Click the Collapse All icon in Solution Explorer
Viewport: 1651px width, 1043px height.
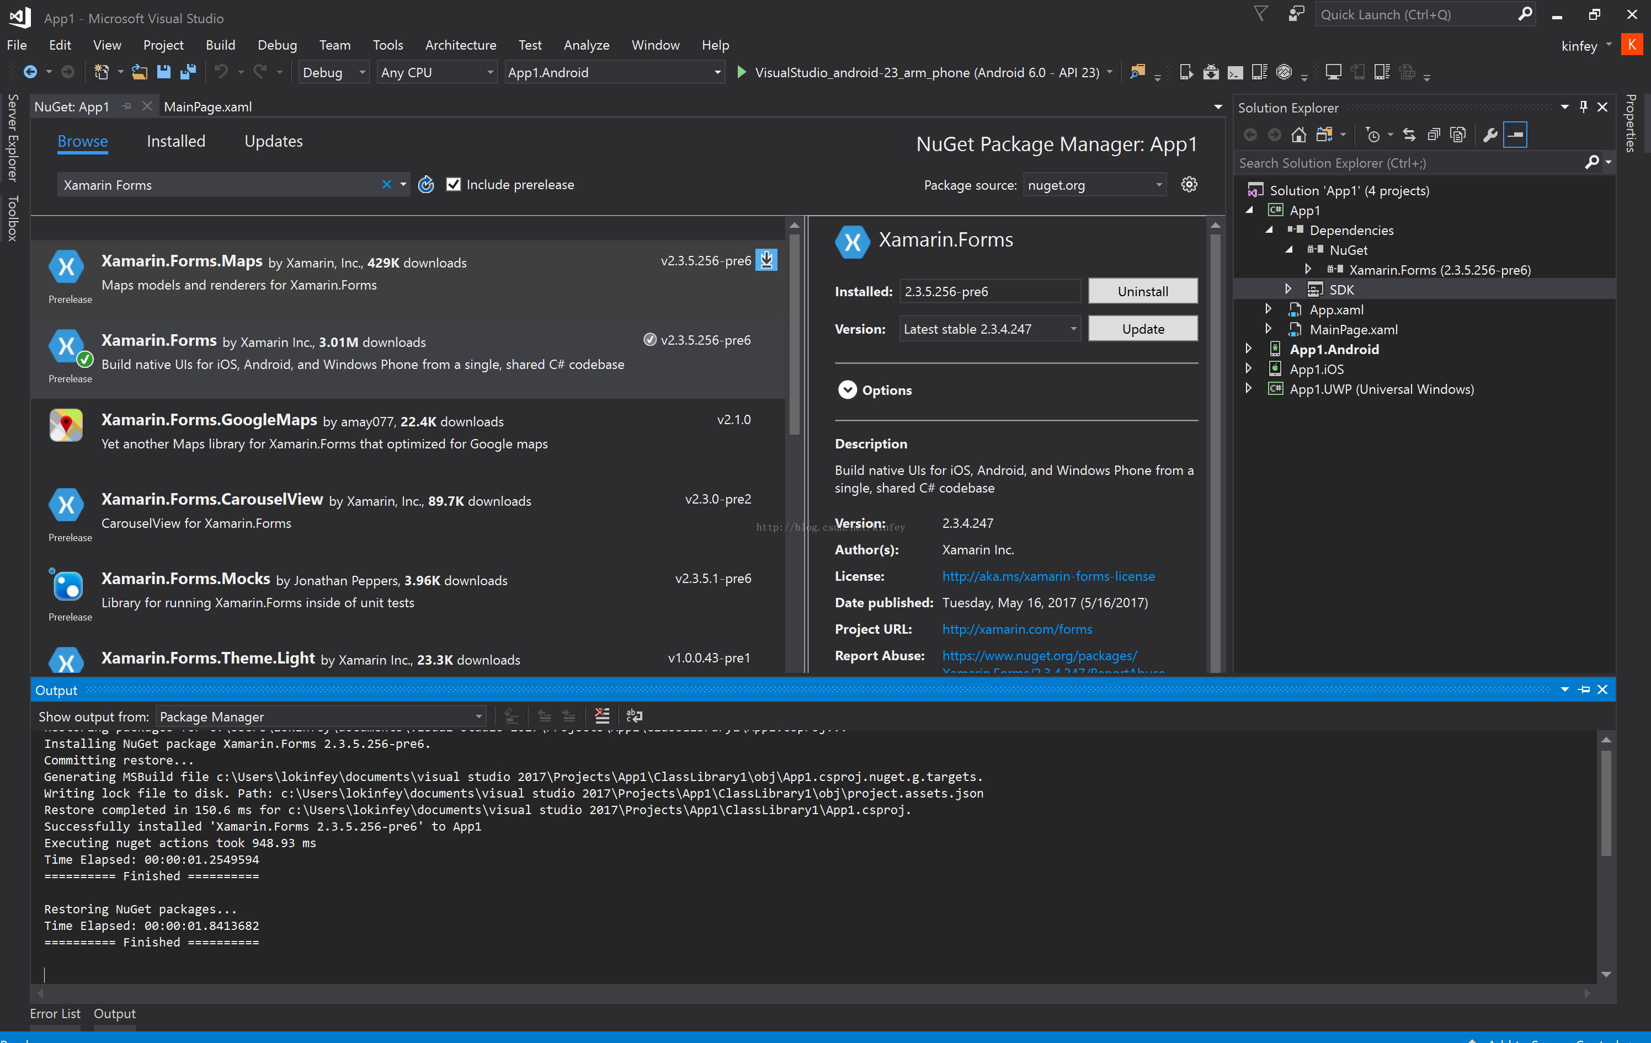1434,135
